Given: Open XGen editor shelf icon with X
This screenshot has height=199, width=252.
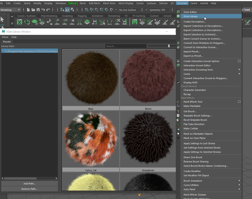Looking at the screenshot, I should click(19, 22).
